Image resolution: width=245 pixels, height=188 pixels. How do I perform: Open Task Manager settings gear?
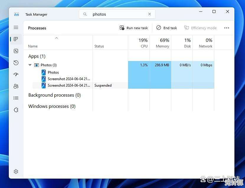[16, 171]
